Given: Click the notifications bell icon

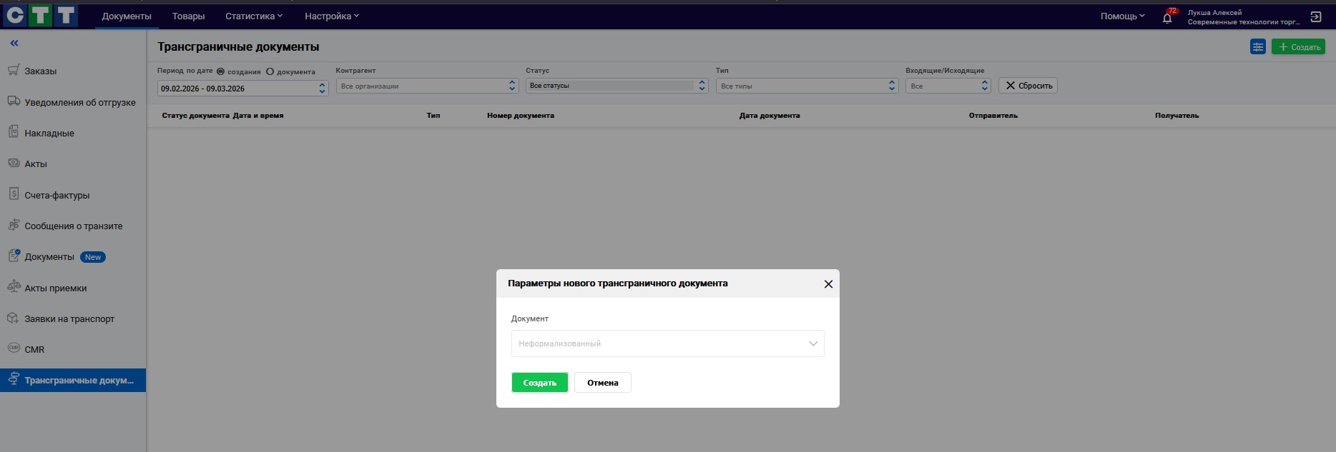Looking at the screenshot, I should (1166, 18).
